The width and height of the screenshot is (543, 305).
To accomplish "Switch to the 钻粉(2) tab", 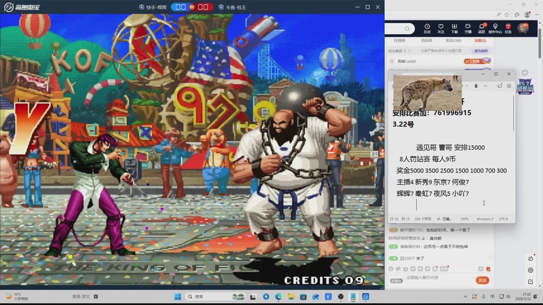I will pyautogui.click(x=481, y=41).
